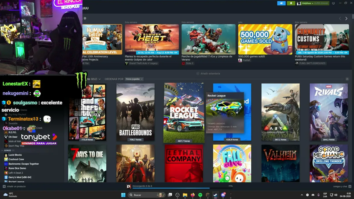Screen dimensions: 354x199
Task: Select the Rocket League game cover
Action: point(184,113)
